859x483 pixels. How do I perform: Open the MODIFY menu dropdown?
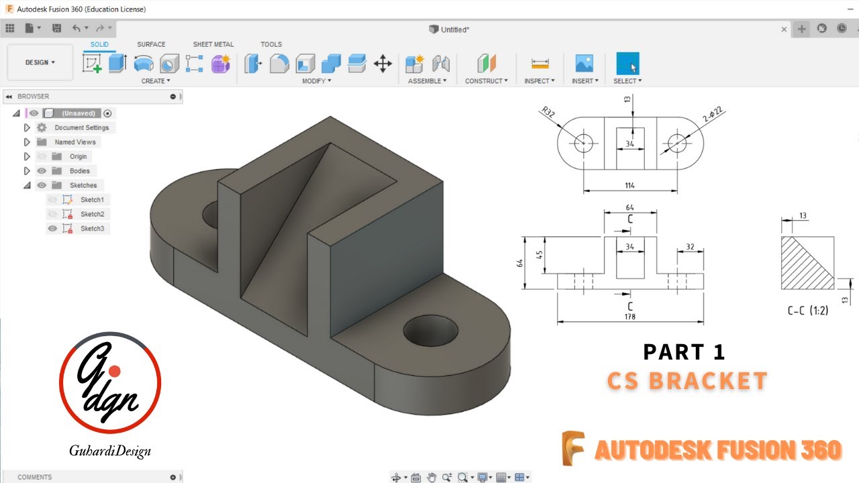[316, 81]
